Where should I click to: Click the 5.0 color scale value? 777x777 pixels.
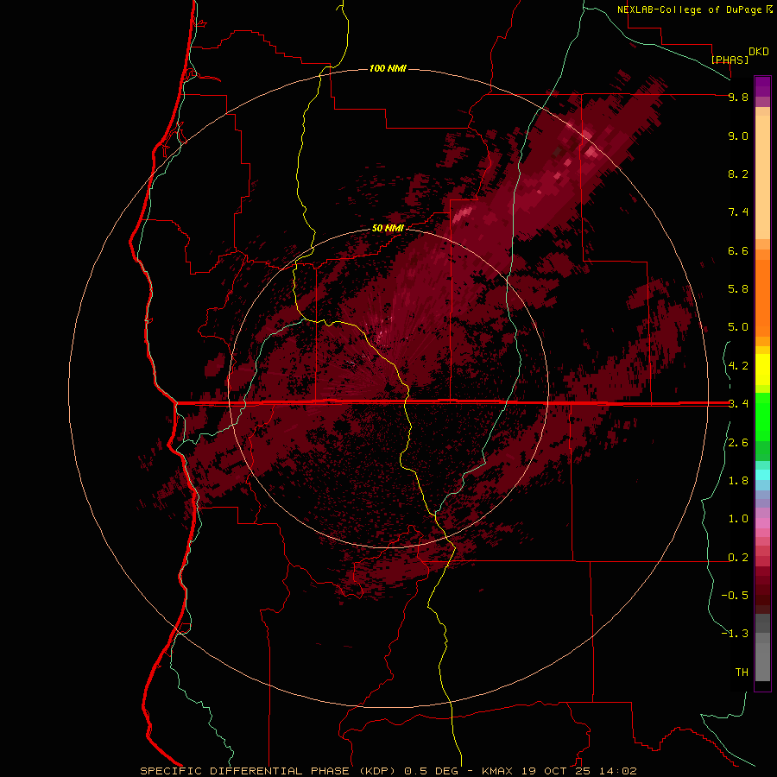pos(738,327)
